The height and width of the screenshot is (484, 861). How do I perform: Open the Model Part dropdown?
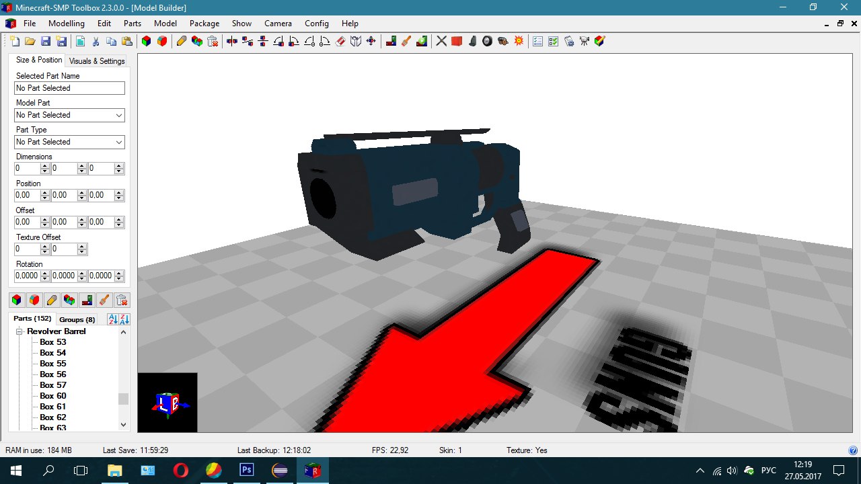pyautogui.click(x=119, y=115)
